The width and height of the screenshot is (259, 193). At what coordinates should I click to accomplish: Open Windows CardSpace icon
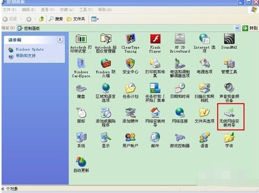[81, 63]
